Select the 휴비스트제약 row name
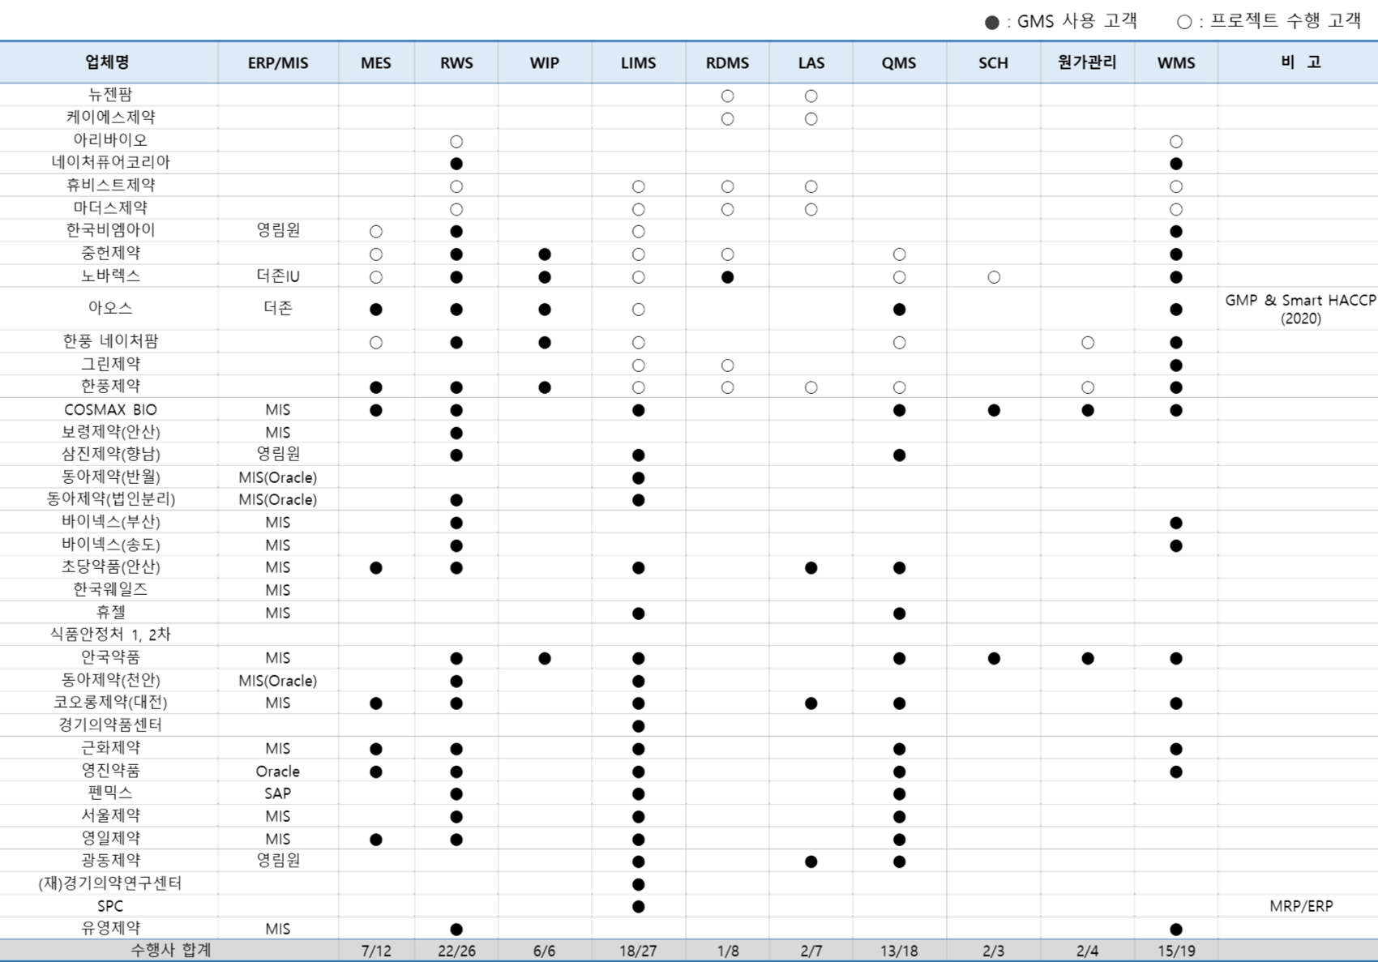Image resolution: width=1378 pixels, height=962 pixels. tap(110, 186)
